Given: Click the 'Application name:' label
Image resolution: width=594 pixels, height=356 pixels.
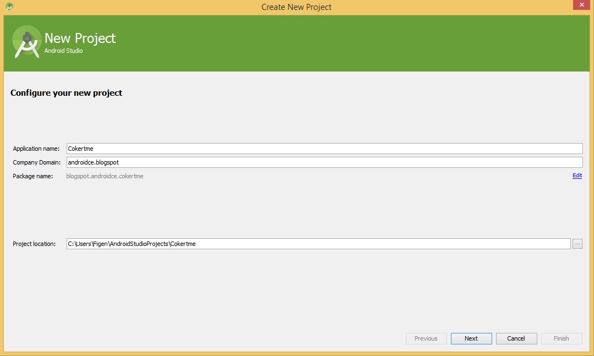Looking at the screenshot, I should [x=36, y=149].
